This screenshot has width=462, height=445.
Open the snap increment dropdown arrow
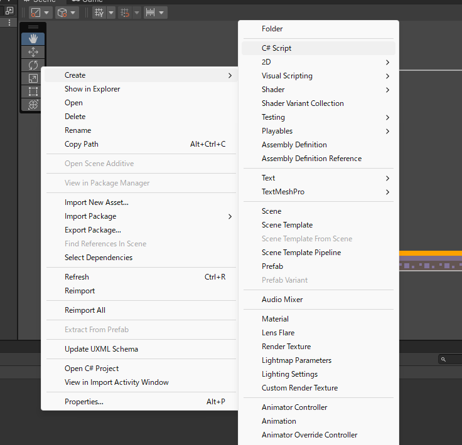coord(137,13)
